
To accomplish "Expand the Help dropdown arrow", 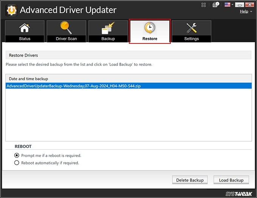I will coord(251,12).
